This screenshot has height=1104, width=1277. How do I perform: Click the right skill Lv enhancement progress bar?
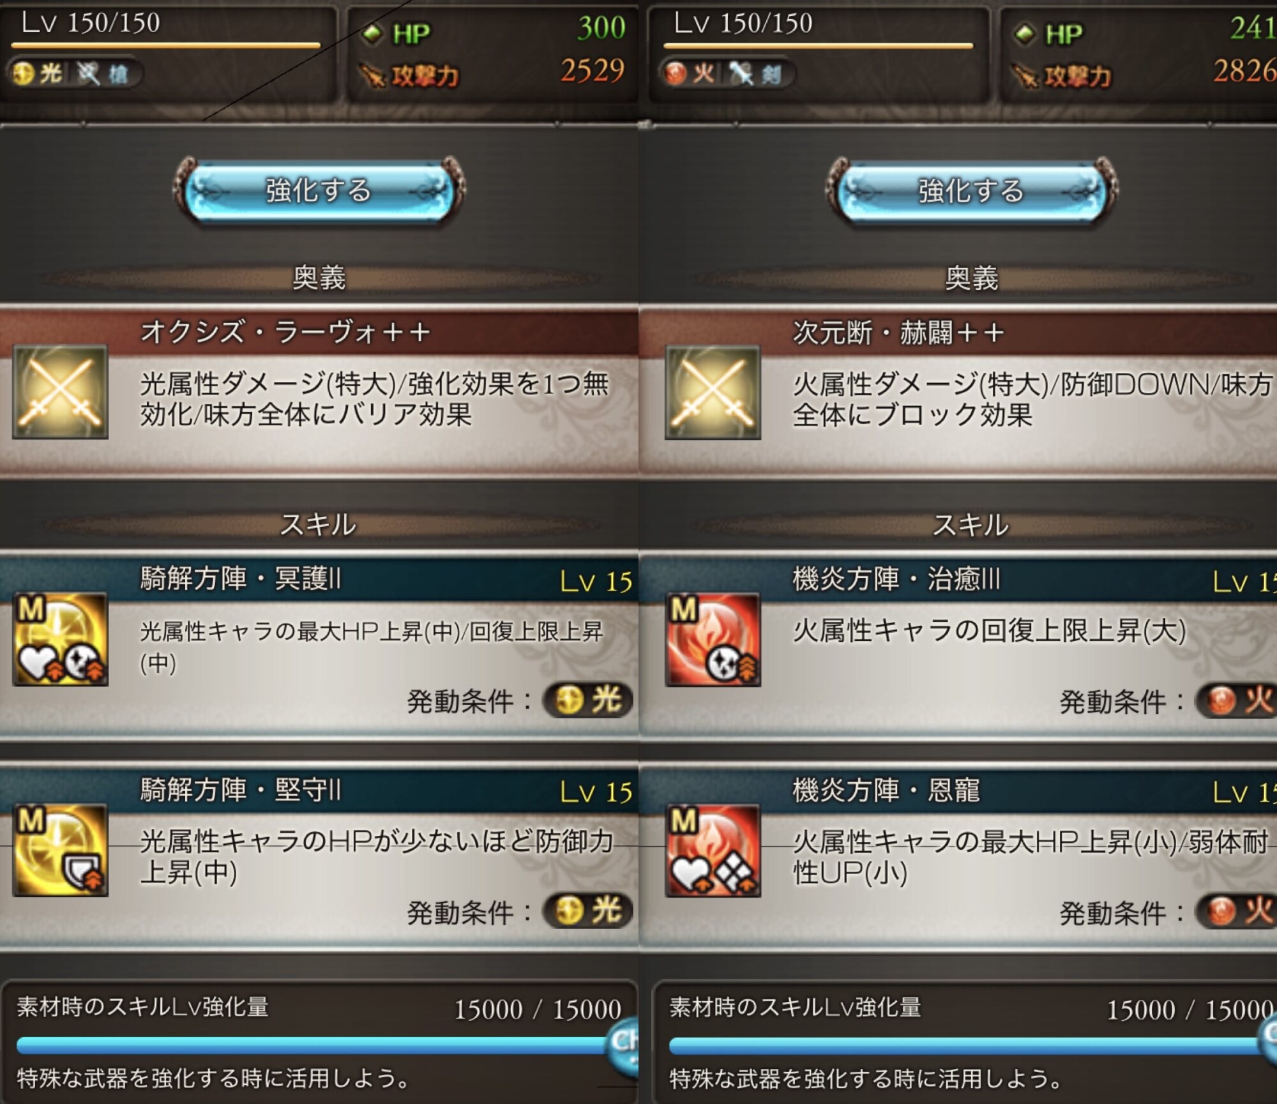(965, 1045)
